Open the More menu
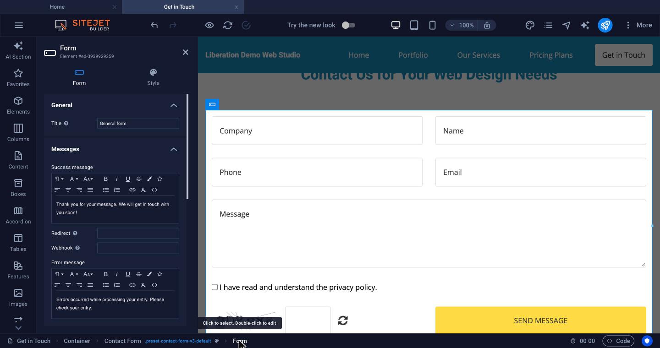Image resolution: width=660 pixels, height=348 pixels. tap(638, 25)
